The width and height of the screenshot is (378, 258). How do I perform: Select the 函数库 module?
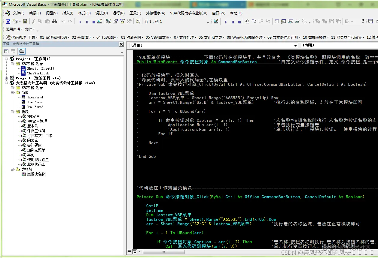32,140
